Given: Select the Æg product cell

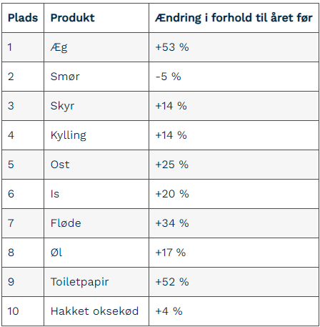Looking at the screenshot, I should (96, 47).
